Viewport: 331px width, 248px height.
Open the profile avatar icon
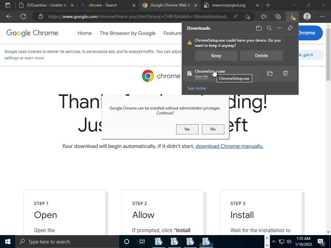click(x=307, y=16)
